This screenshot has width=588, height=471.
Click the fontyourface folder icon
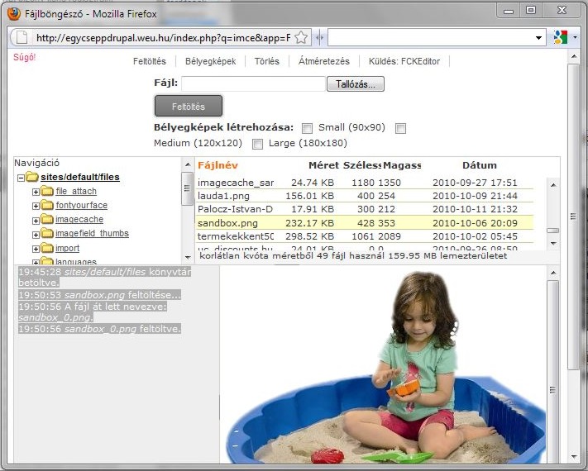pos(47,205)
